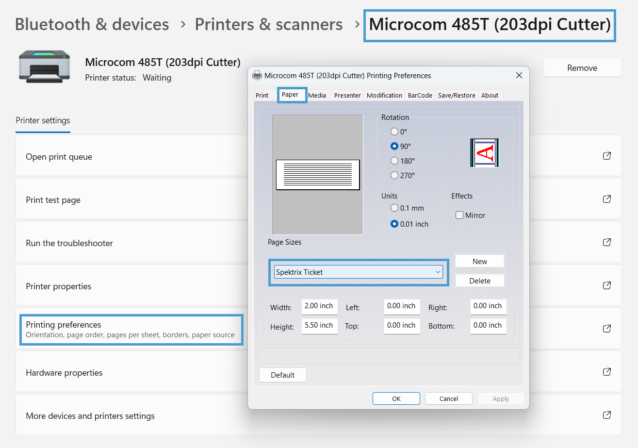Click the open icon on the Printing preferences row
The image size is (638, 448).
click(x=607, y=329)
